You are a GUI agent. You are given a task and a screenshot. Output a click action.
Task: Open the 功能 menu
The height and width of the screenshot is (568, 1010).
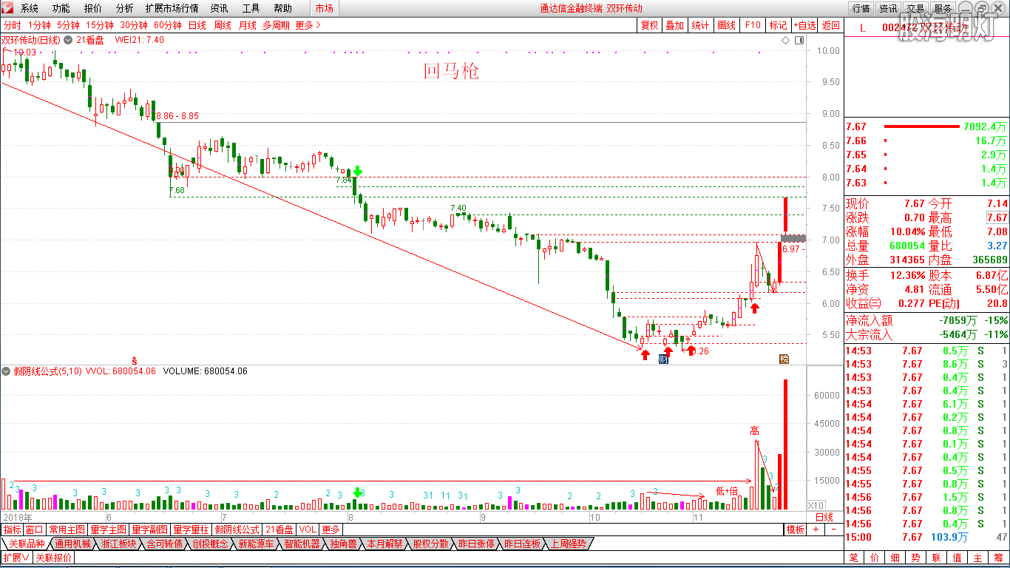click(x=61, y=9)
